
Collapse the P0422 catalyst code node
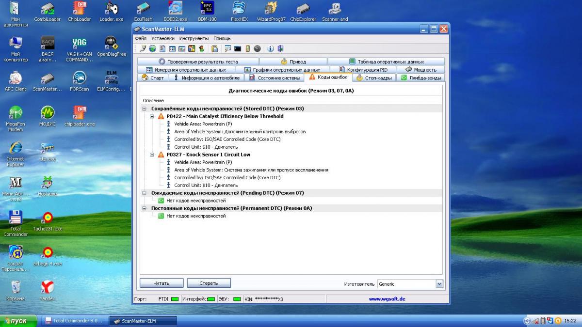point(152,116)
